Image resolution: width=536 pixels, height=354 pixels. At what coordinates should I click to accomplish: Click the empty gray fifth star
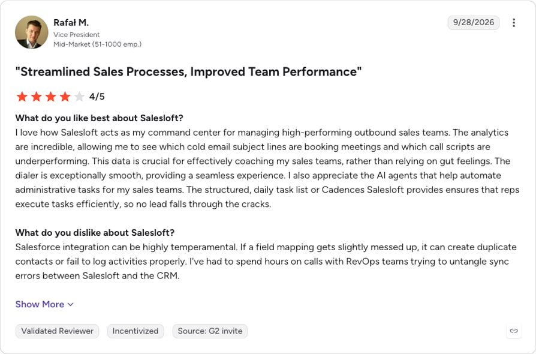click(79, 97)
